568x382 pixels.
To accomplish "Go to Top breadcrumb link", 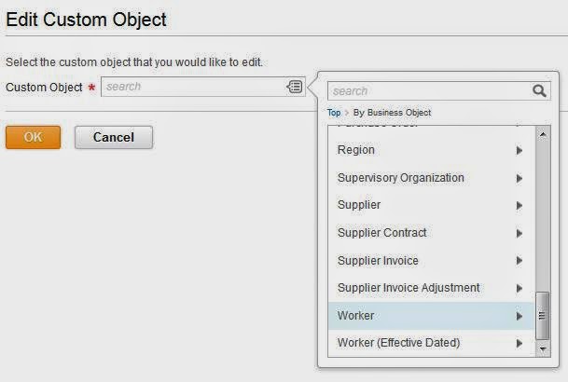I will point(334,113).
